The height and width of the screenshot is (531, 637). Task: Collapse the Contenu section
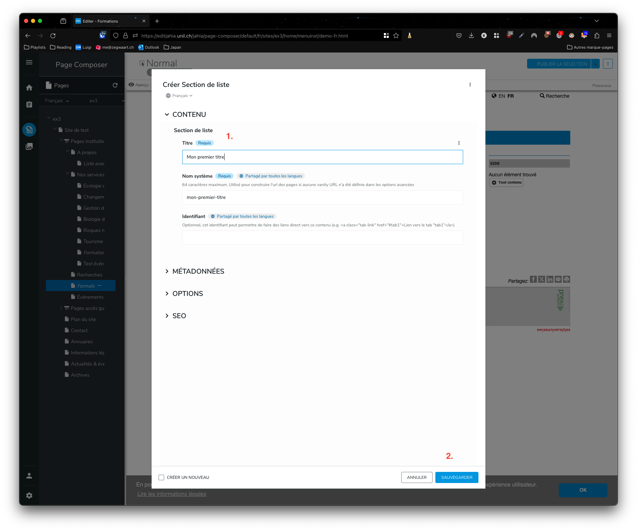tap(167, 114)
